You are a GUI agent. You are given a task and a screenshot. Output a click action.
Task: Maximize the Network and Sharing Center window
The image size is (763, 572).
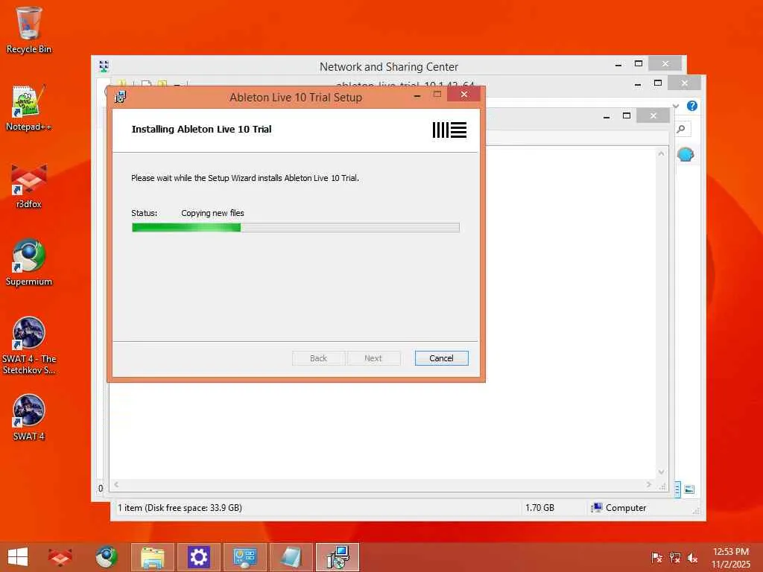pos(639,64)
